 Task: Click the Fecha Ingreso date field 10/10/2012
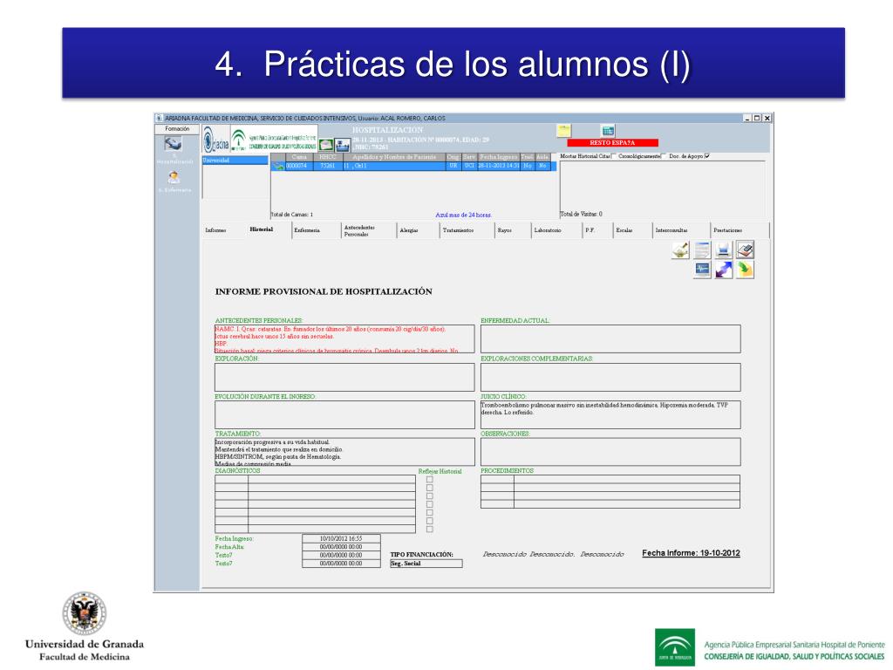(341, 538)
